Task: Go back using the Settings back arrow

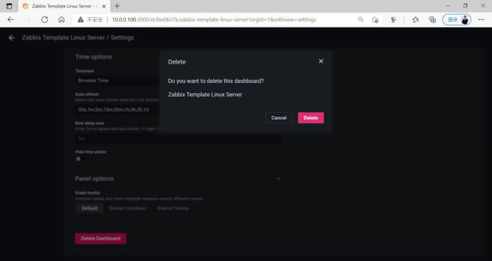Action: click(12, 38)
